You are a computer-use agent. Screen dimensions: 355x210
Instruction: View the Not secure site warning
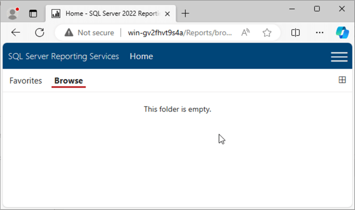point(89,33)
